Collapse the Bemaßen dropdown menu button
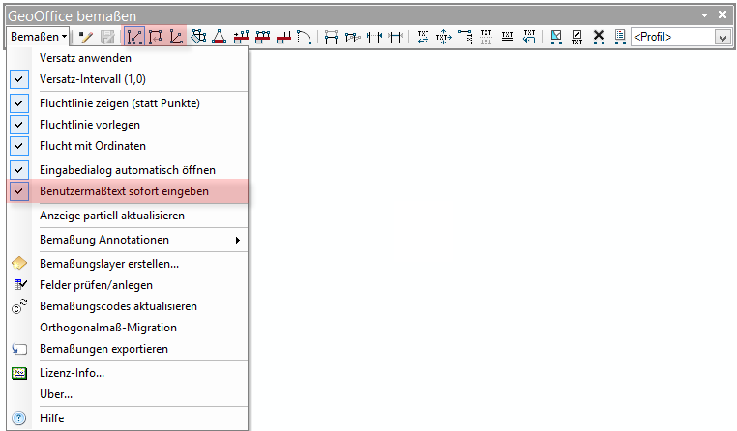The width and height of the screenshot is (737, 431). (x=39, y=37)
